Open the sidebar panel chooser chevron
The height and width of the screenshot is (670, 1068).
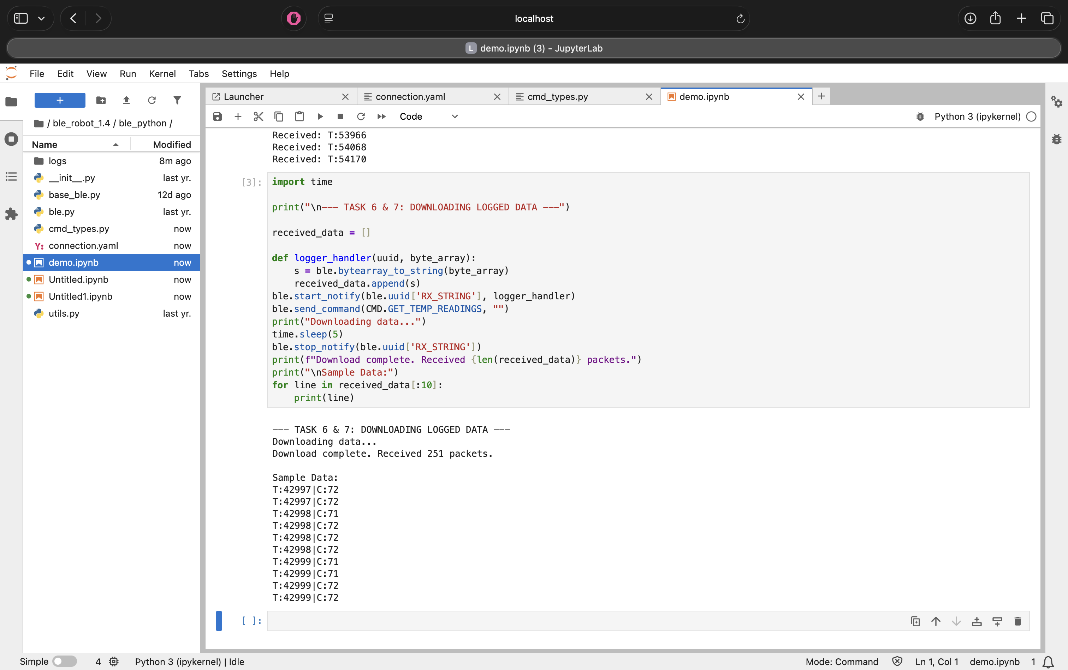(41, 18)
